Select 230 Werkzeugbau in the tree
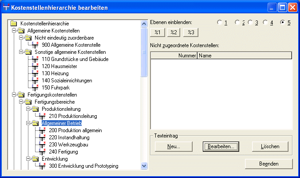Screen dimensions: 300x178 (68, 145)
